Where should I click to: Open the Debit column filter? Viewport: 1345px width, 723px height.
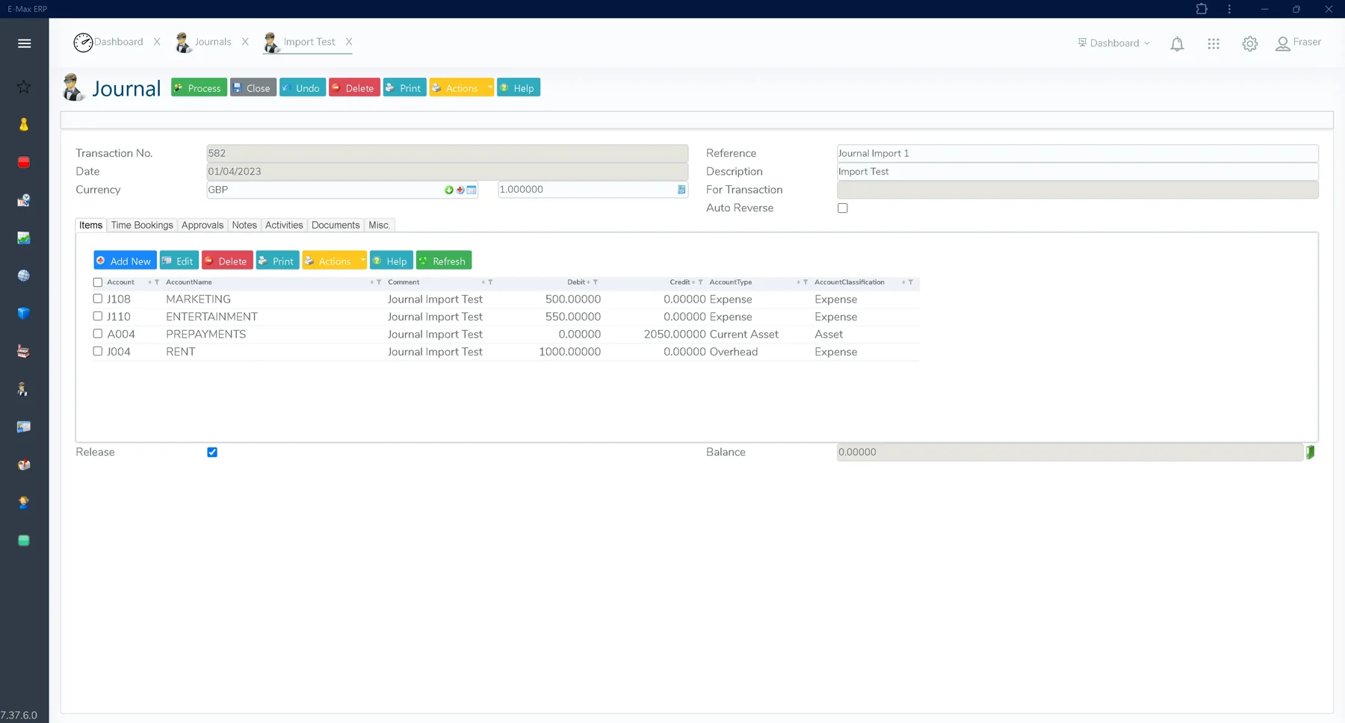pos(596,282)
